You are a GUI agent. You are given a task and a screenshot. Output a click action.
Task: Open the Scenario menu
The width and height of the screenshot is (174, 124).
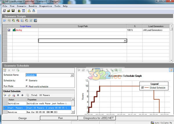click(x=21, y=6)
